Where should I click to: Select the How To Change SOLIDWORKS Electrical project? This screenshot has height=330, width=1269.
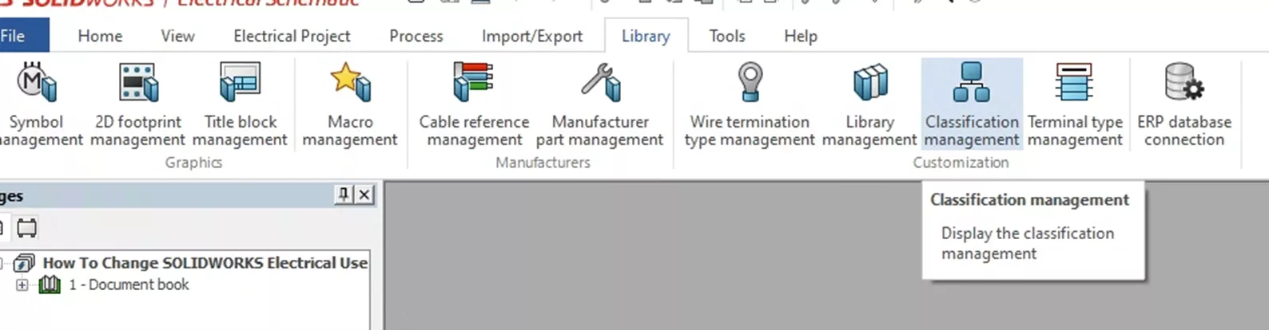(x=205, y=262)
